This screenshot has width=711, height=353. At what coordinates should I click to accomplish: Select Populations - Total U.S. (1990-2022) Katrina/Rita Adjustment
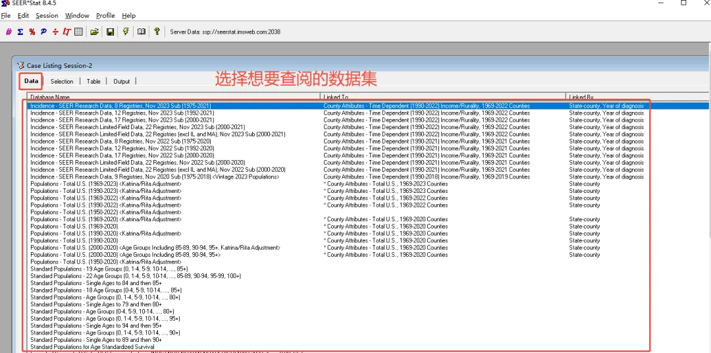click(x=105, y=205)
